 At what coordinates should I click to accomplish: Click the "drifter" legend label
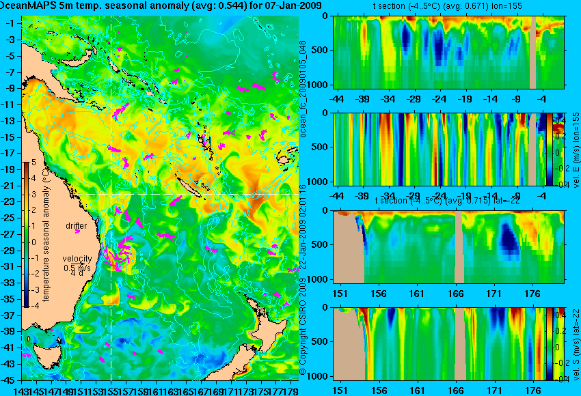coord(77,226)
